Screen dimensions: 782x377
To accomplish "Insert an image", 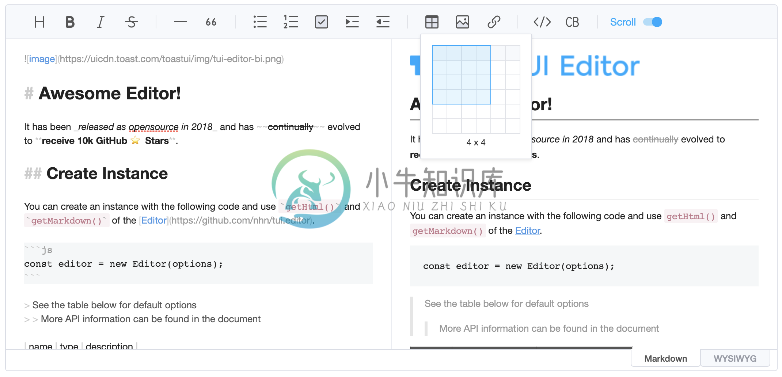I will tap(463, 22).
